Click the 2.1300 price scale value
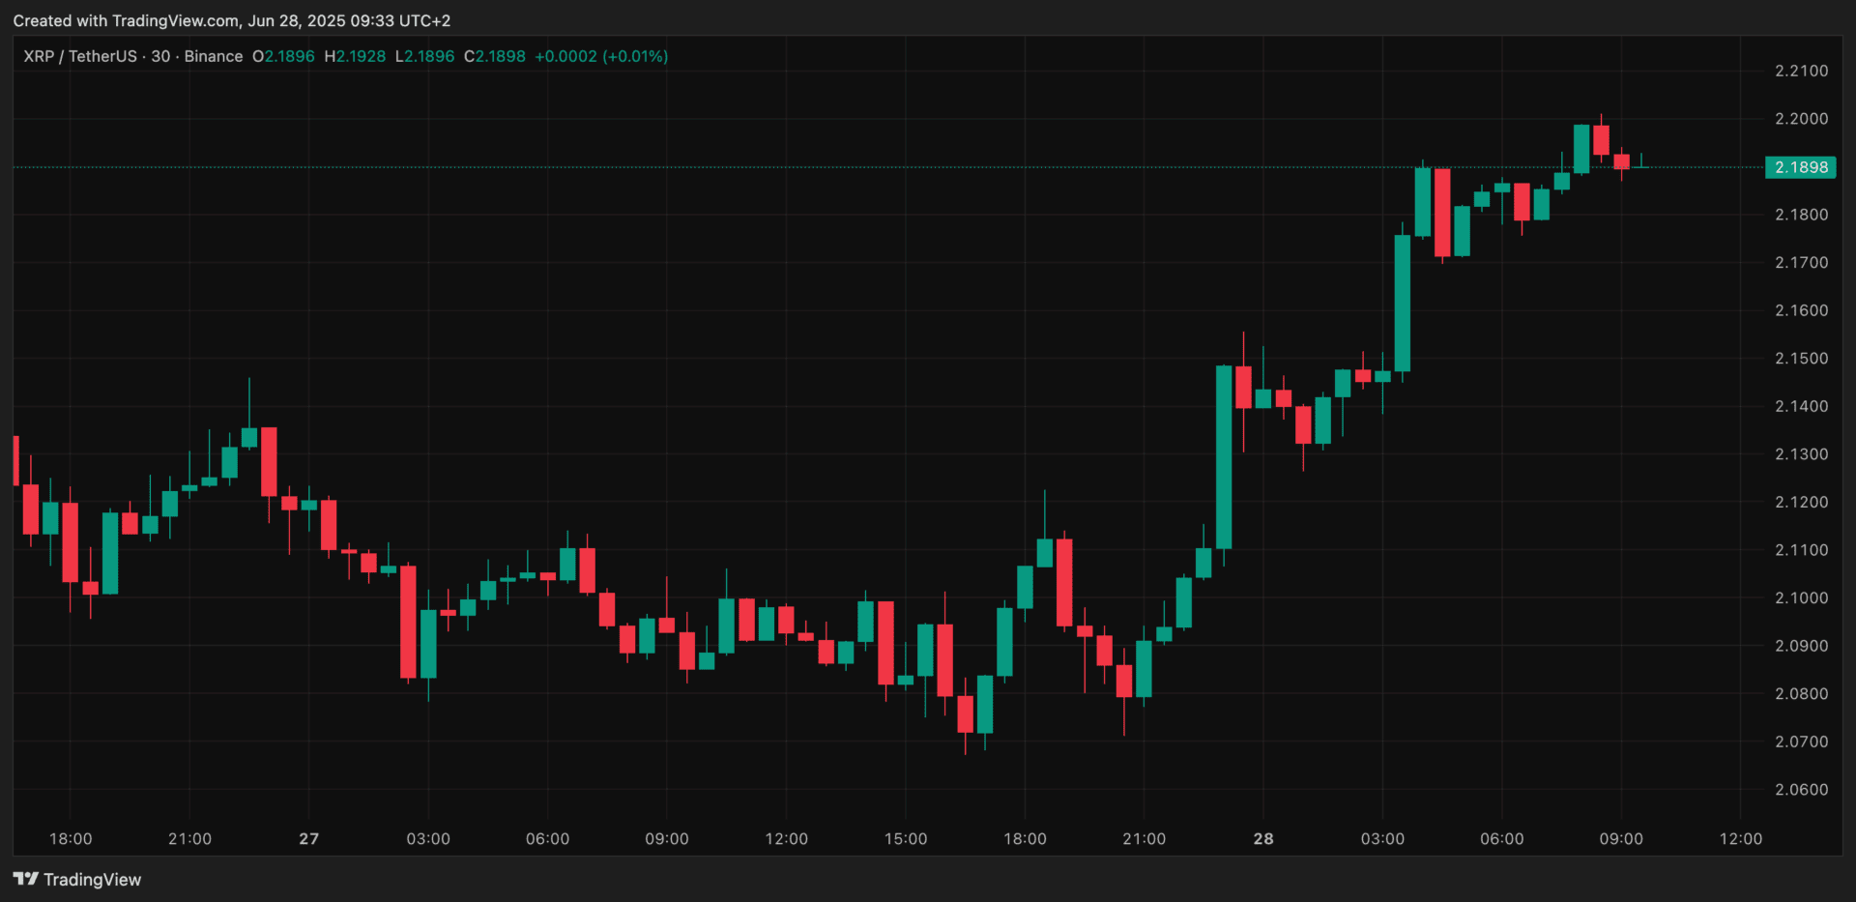Viewport: 1856px width, 902px height. tap(1804, 453)
